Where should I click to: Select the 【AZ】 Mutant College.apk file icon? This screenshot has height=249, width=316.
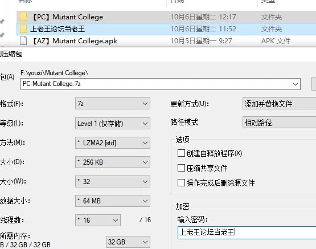[23, 40]
